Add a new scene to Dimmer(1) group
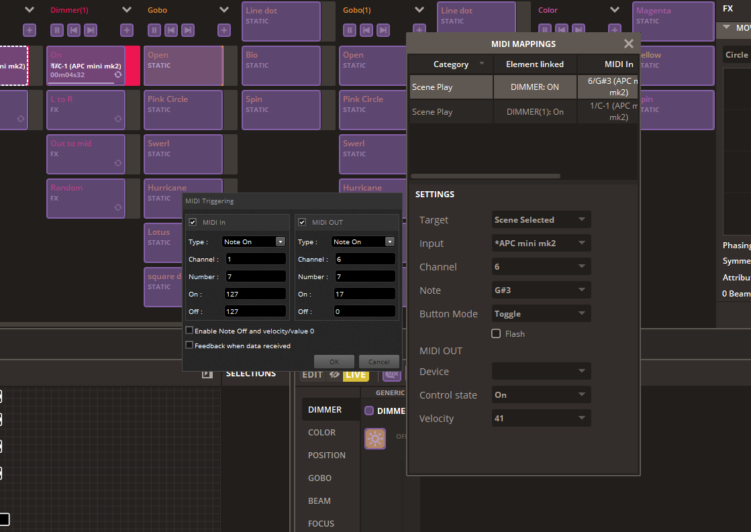This screenshot has height=532, width=751. 126,30
